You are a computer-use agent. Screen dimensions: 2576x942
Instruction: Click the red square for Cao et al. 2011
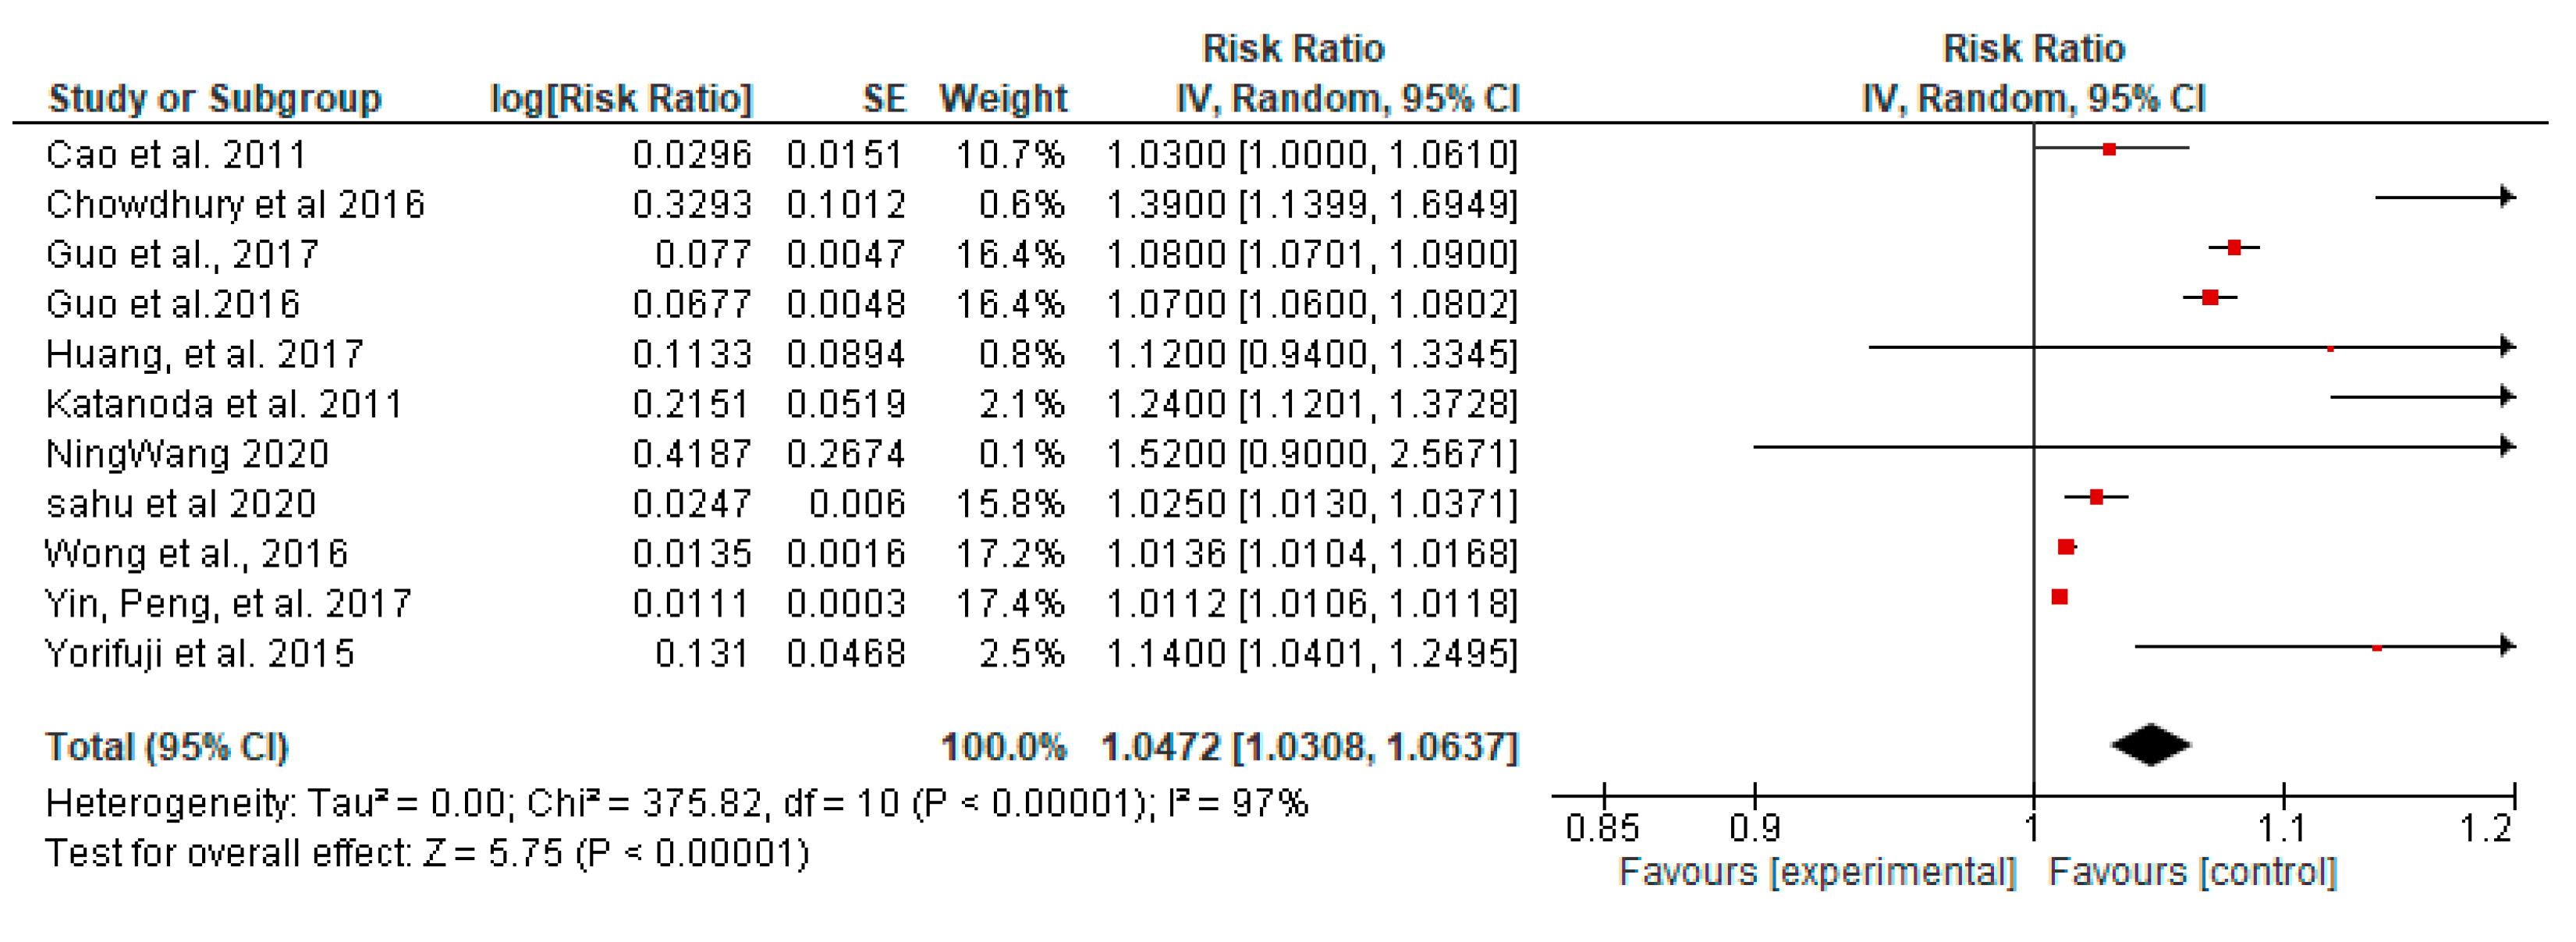pos(2109,149)
